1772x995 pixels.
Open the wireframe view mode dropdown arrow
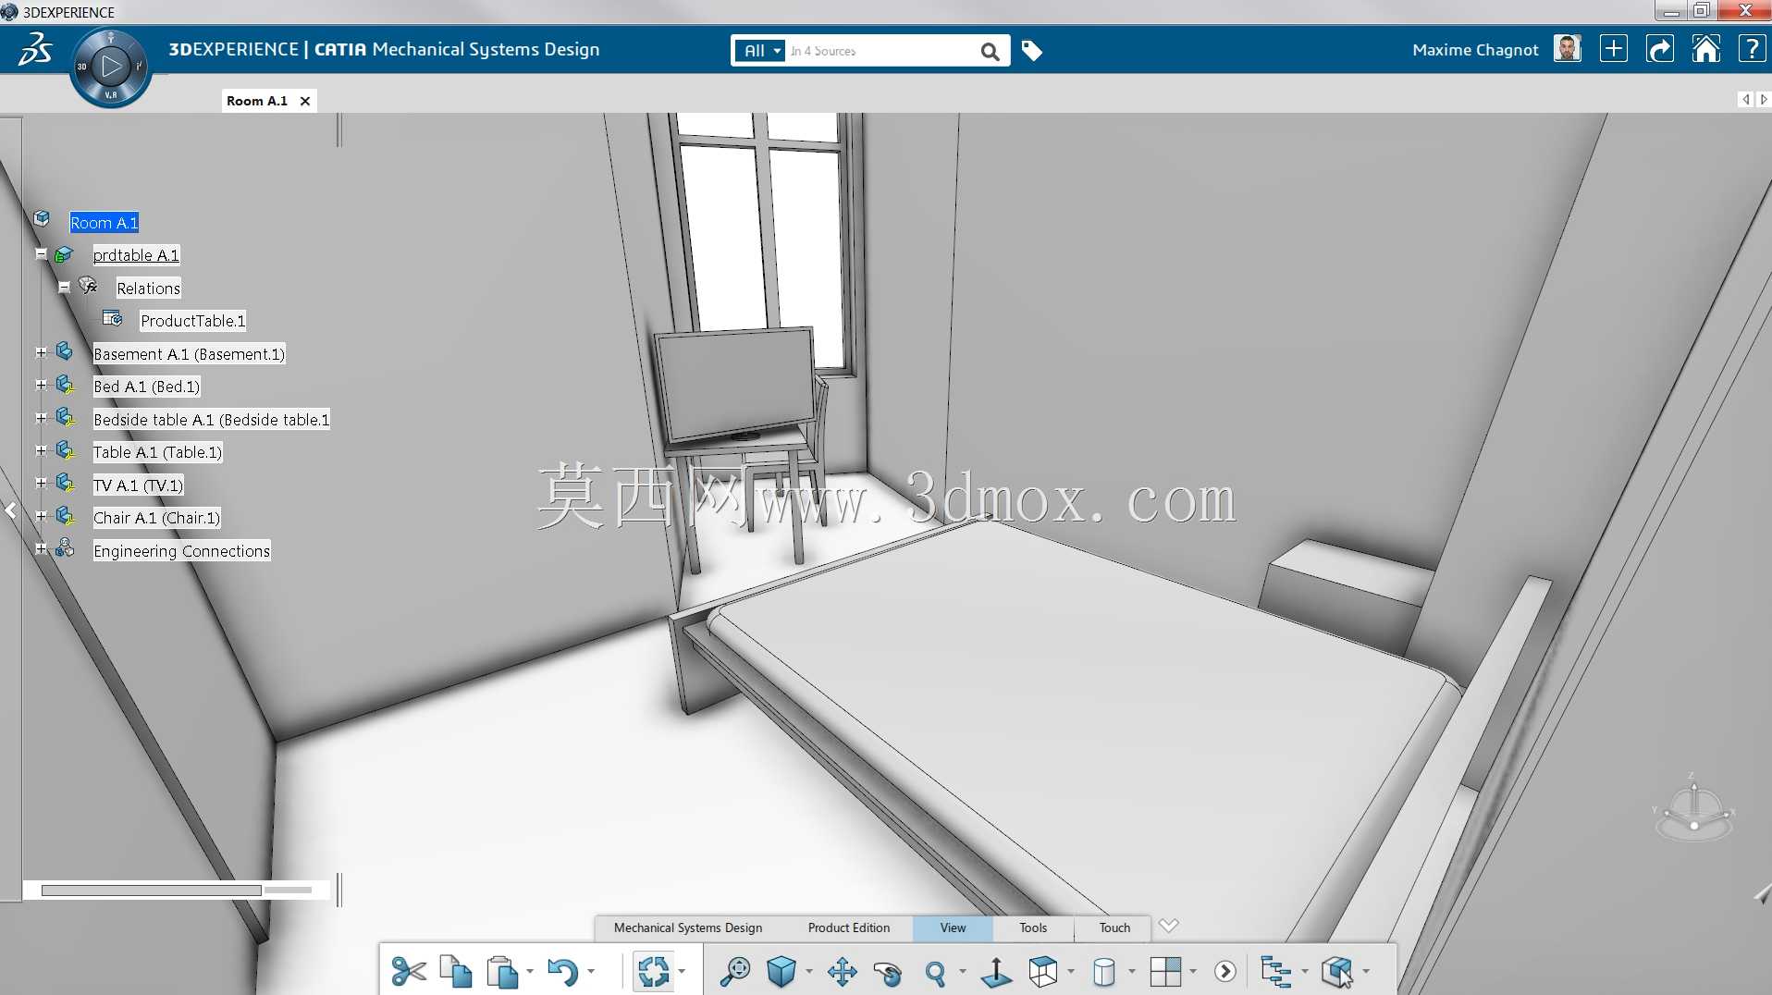click(x=1071, y=972)
